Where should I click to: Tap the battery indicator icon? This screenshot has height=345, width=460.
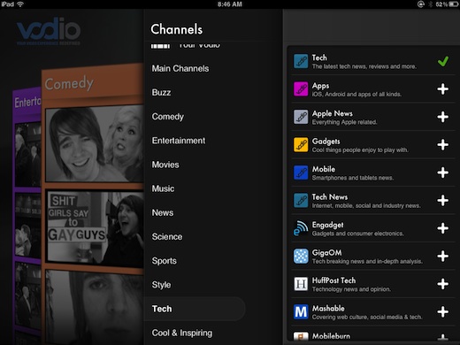click(454, 4)
